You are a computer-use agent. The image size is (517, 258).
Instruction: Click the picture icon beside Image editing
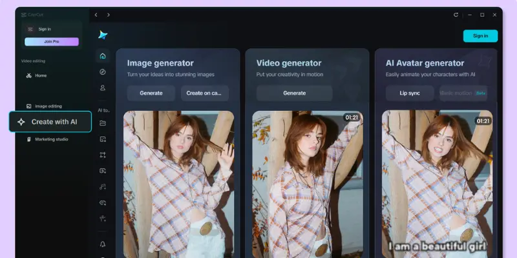point(29,106)
